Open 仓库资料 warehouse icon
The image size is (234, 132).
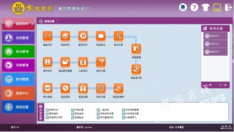[x=83, y=62]
